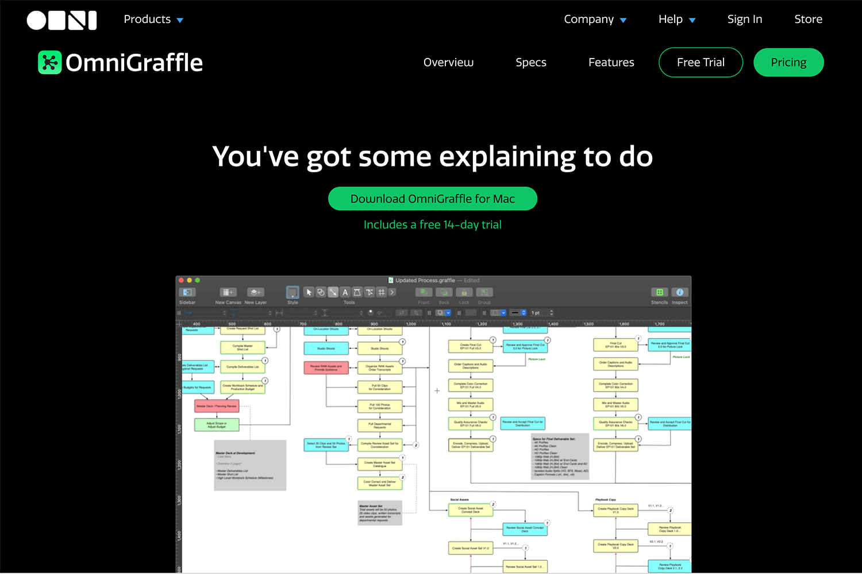Click the flip vertical button
862x574 pixels.
coord(417,313)
